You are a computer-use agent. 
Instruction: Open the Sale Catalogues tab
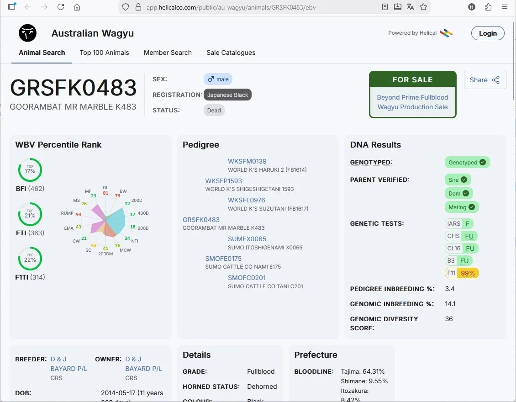[x=231, y=53]
